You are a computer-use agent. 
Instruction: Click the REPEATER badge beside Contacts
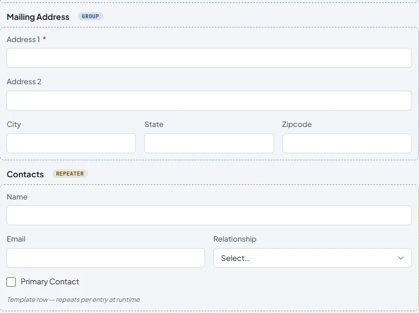[70, 174]
